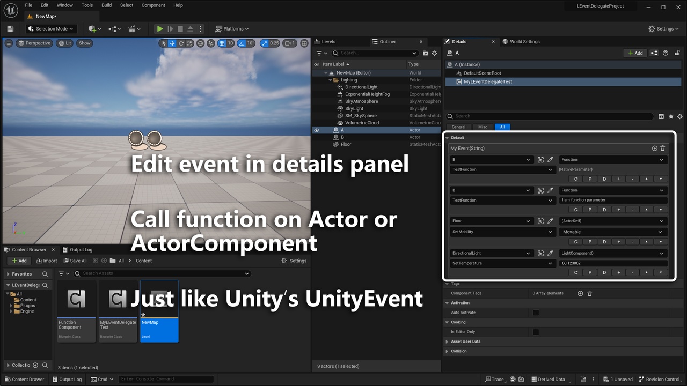Collapse the Default category in Details

(447, 138)
